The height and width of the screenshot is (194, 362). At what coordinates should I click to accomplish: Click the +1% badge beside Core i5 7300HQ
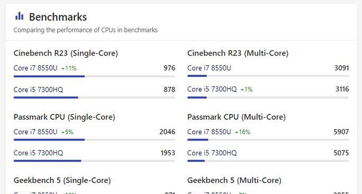coord(247,90)
